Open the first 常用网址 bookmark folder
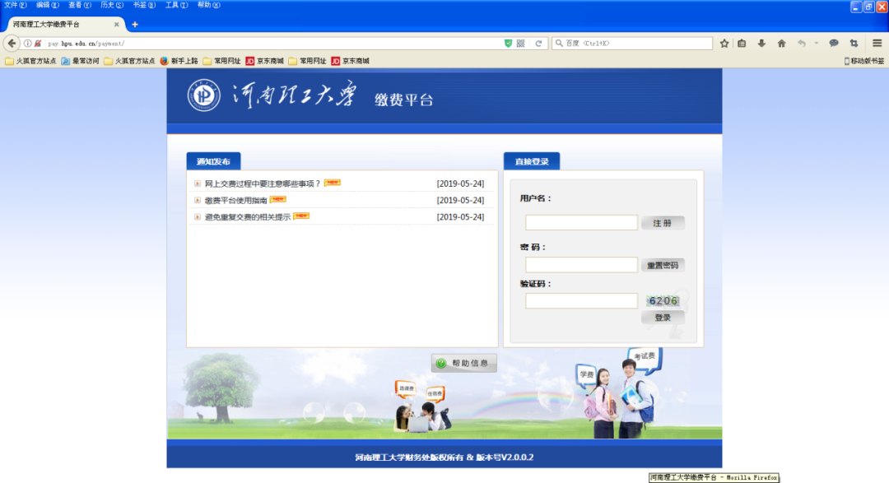Screen dimensions: 889x483 221,61
